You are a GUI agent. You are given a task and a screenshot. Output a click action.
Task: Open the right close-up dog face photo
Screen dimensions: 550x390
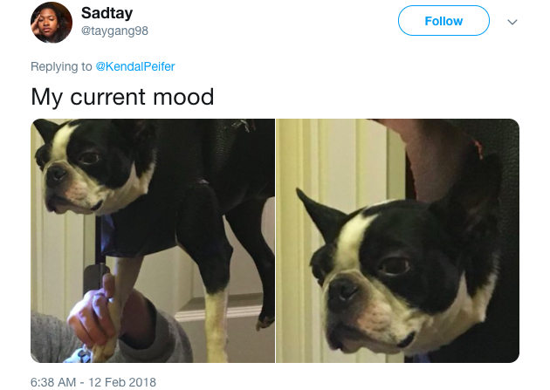point(398,241)
